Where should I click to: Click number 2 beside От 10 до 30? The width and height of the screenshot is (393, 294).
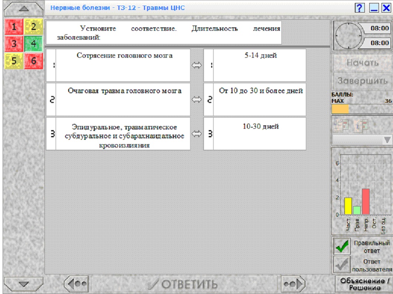pyautogui.click(x=209, y=99)
